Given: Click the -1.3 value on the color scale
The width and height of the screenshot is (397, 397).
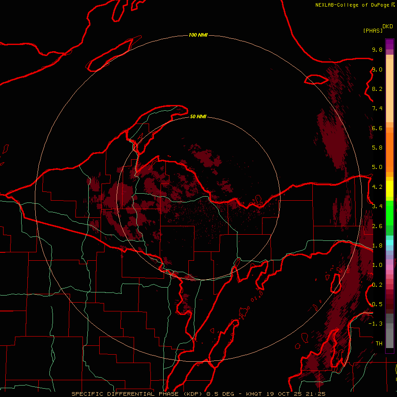Looking at the screenshot, I should 375,324.
